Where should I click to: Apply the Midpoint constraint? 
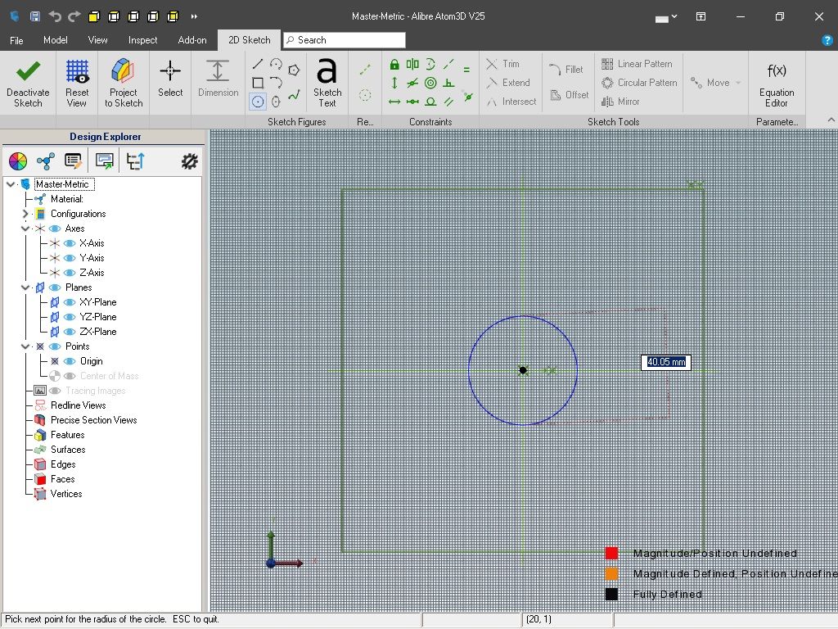(x=412, y=102)
